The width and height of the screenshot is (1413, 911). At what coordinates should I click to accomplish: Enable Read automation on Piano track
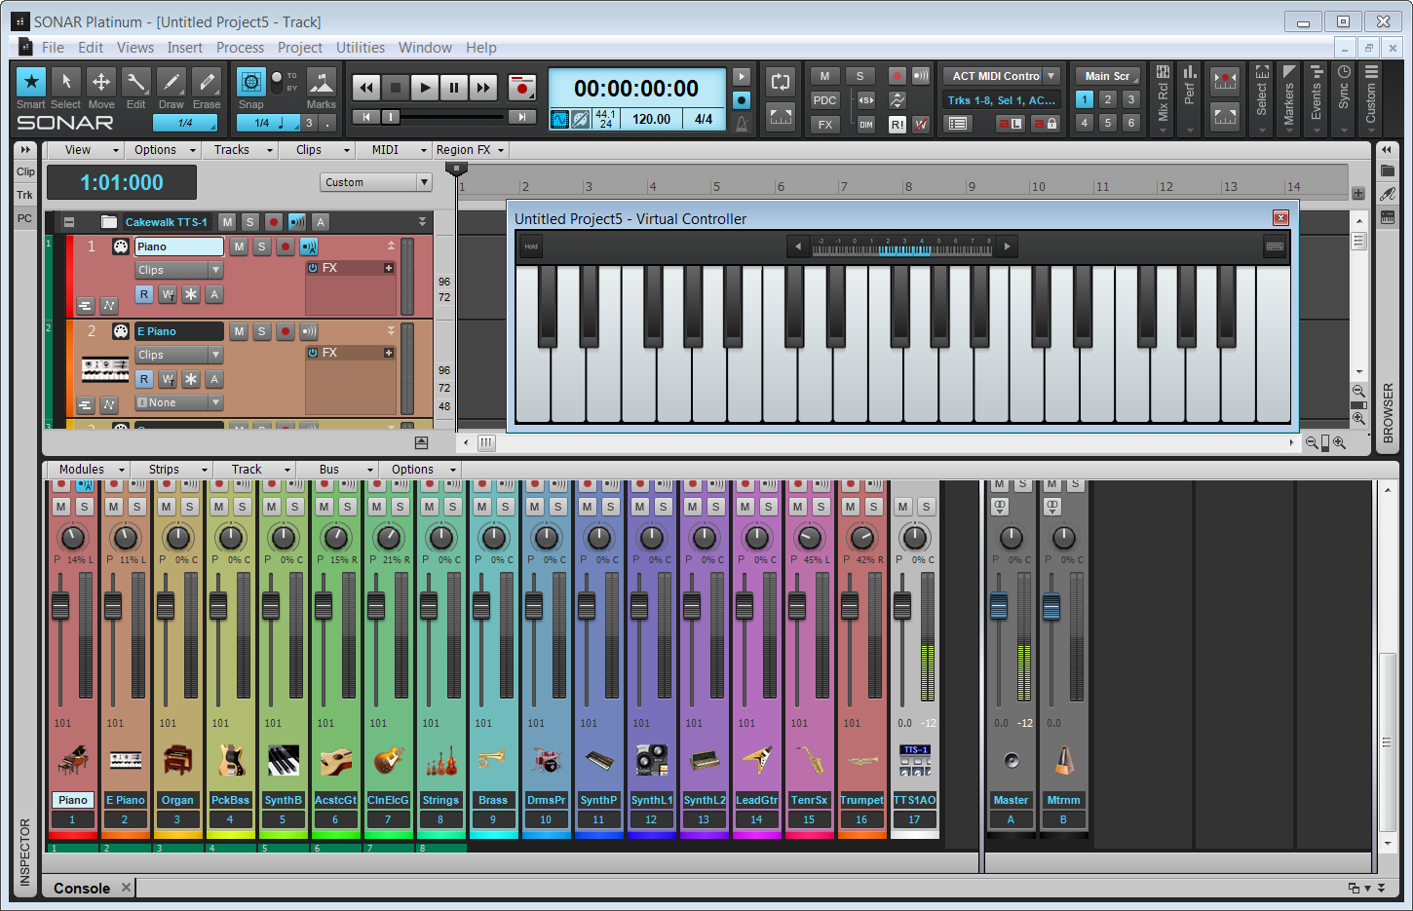tap(144, 294)
